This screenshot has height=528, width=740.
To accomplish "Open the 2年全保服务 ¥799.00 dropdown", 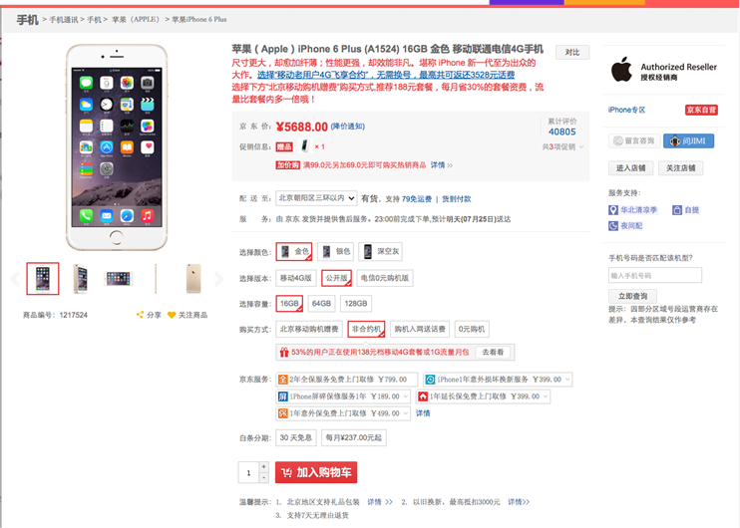I will [x=347, y=380].
